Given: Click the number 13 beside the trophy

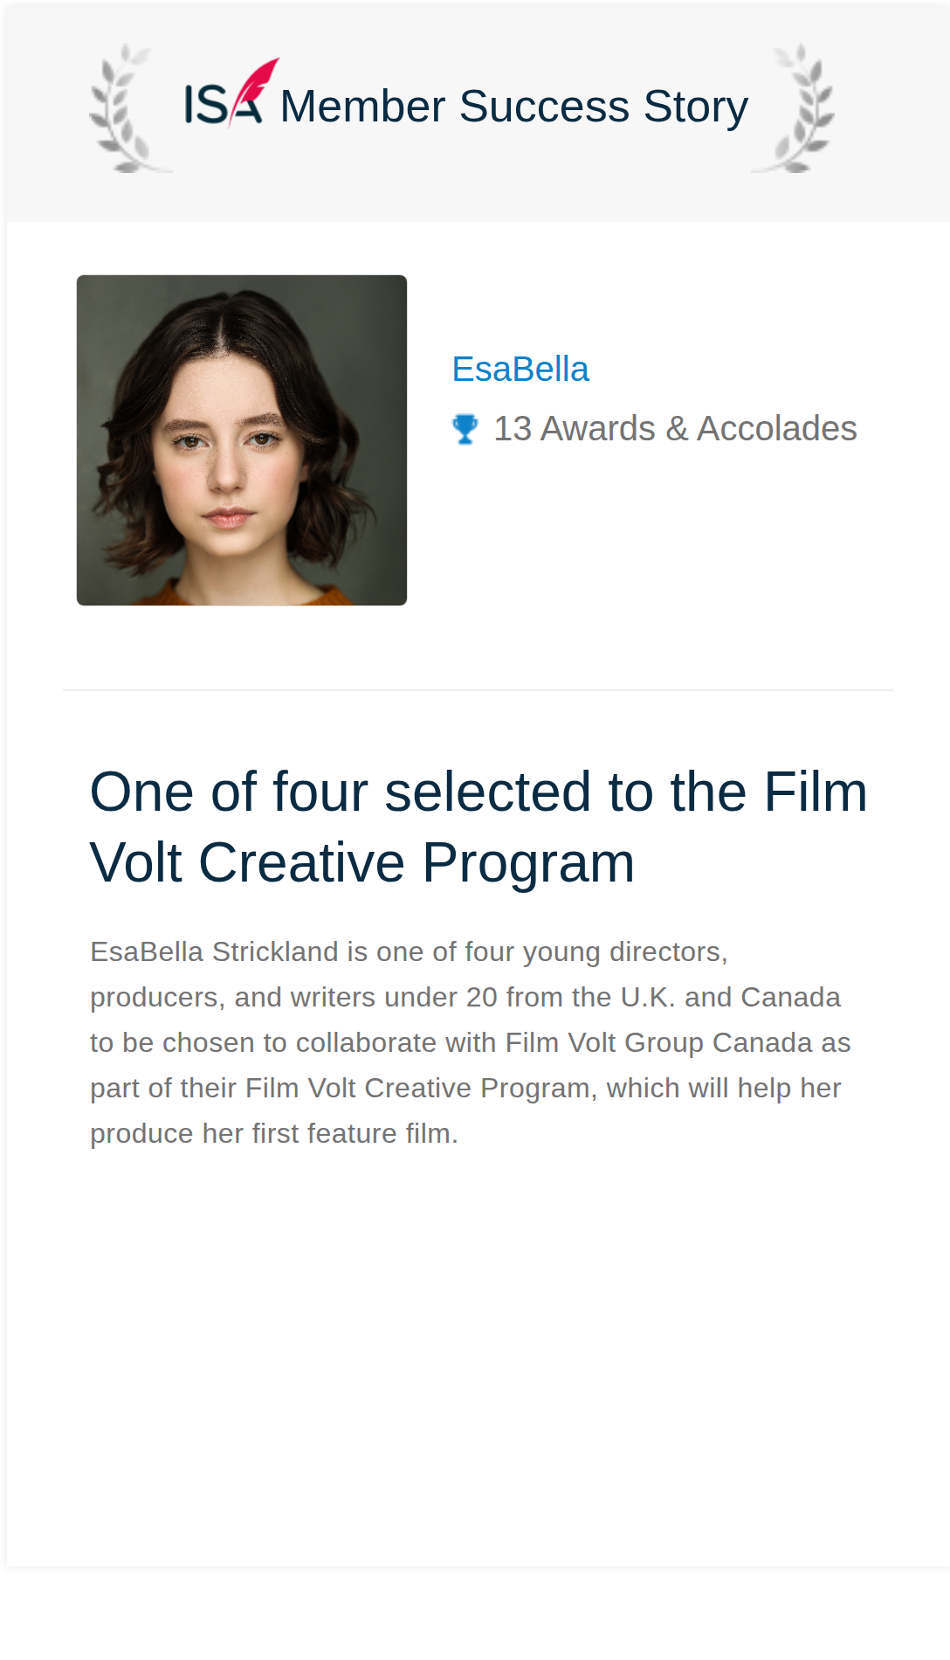Looking at the screenshot, I should [513, 429].
